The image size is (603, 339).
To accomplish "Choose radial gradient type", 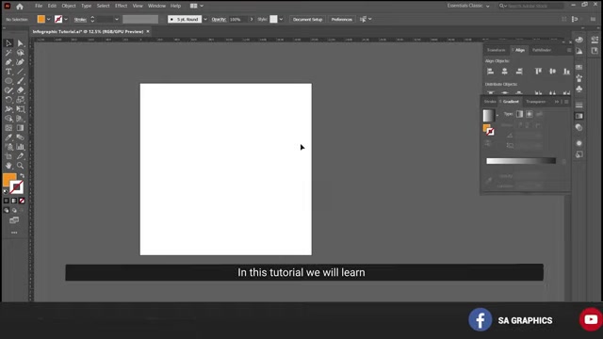I will click(530, 114).
